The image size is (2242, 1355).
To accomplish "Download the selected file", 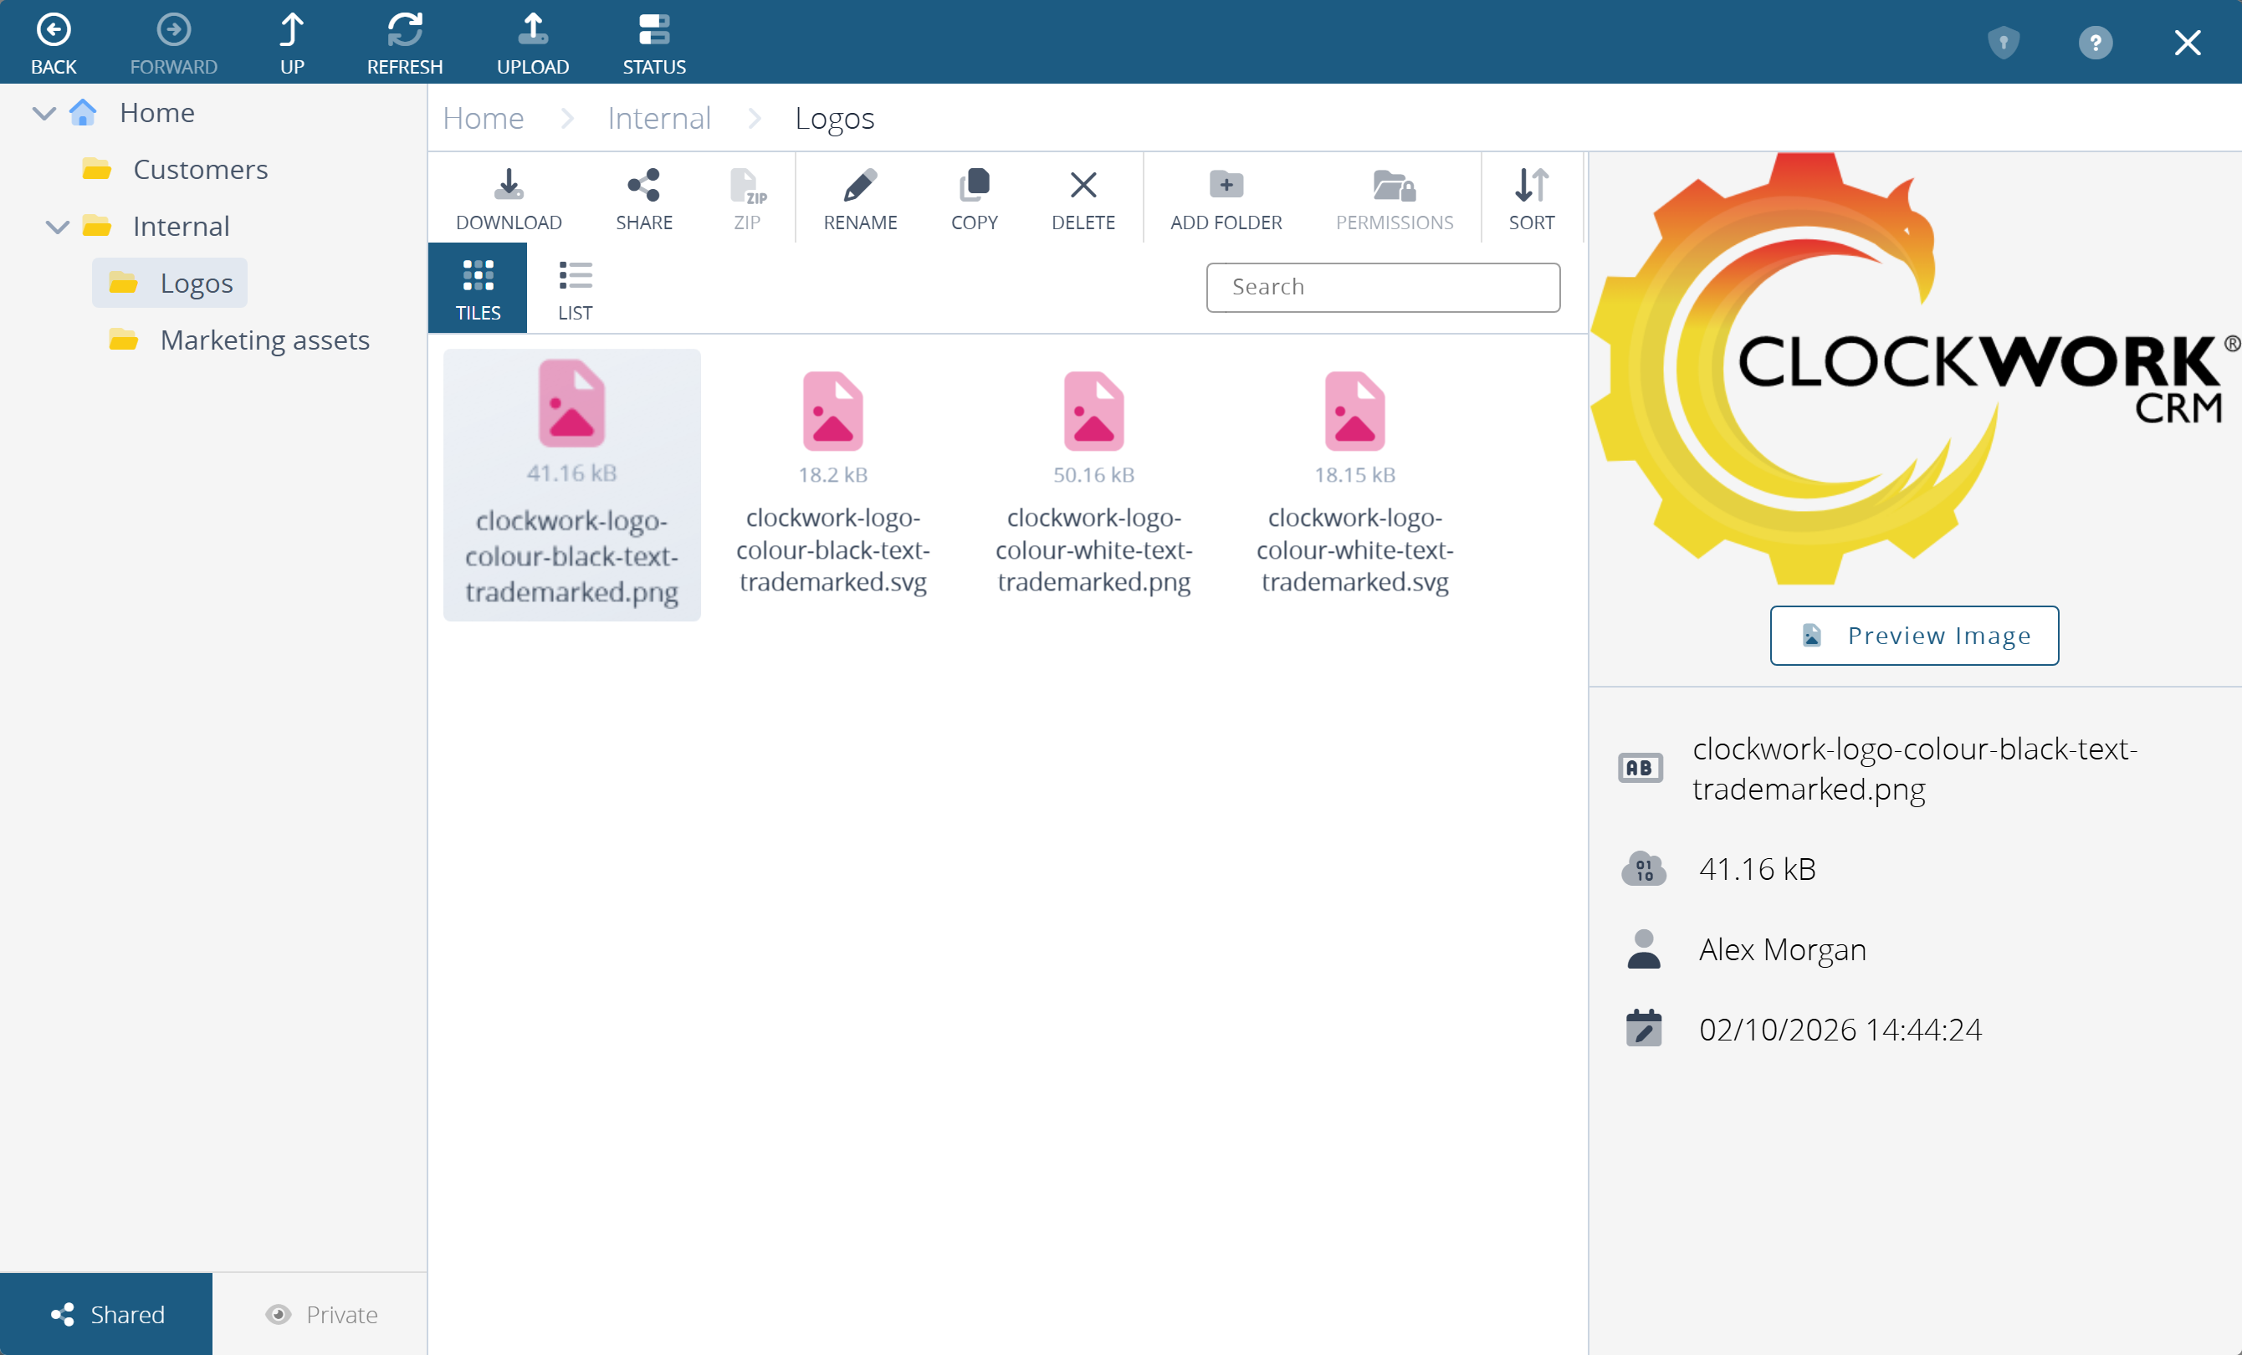I will [509, 198].
